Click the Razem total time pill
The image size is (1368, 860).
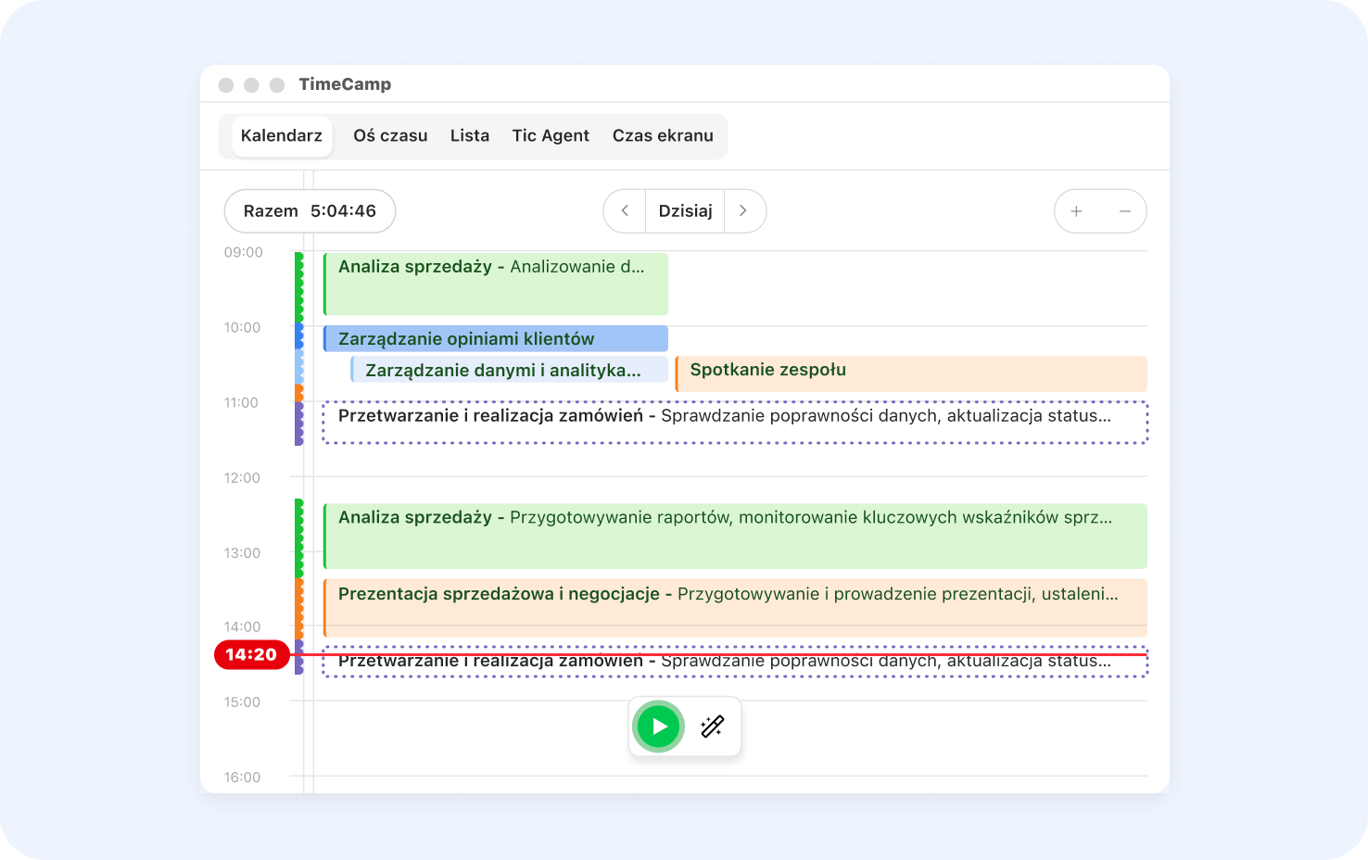click(x=310, y=211)
